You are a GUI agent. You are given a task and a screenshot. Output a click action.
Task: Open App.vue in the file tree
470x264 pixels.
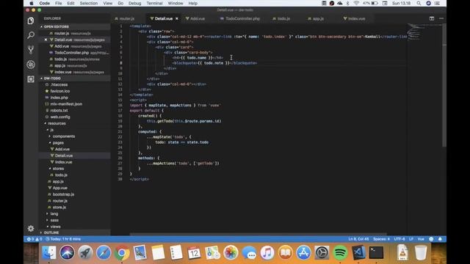point(59,188)
